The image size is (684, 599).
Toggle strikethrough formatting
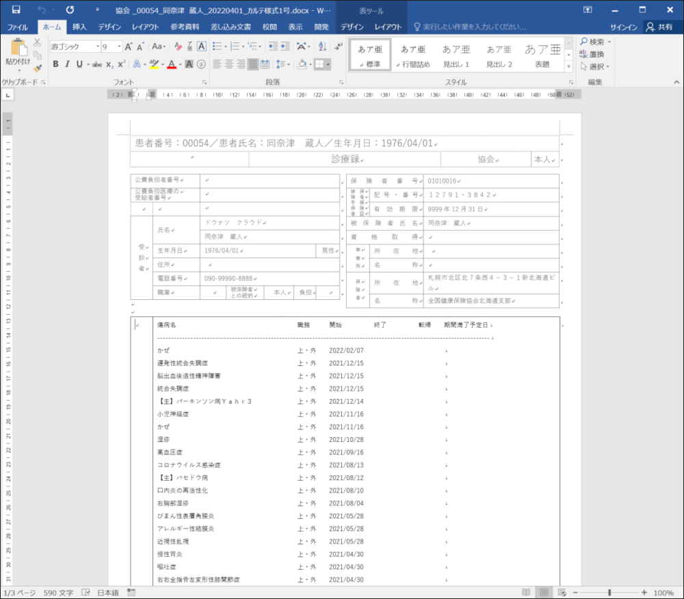tap(97, 64)
